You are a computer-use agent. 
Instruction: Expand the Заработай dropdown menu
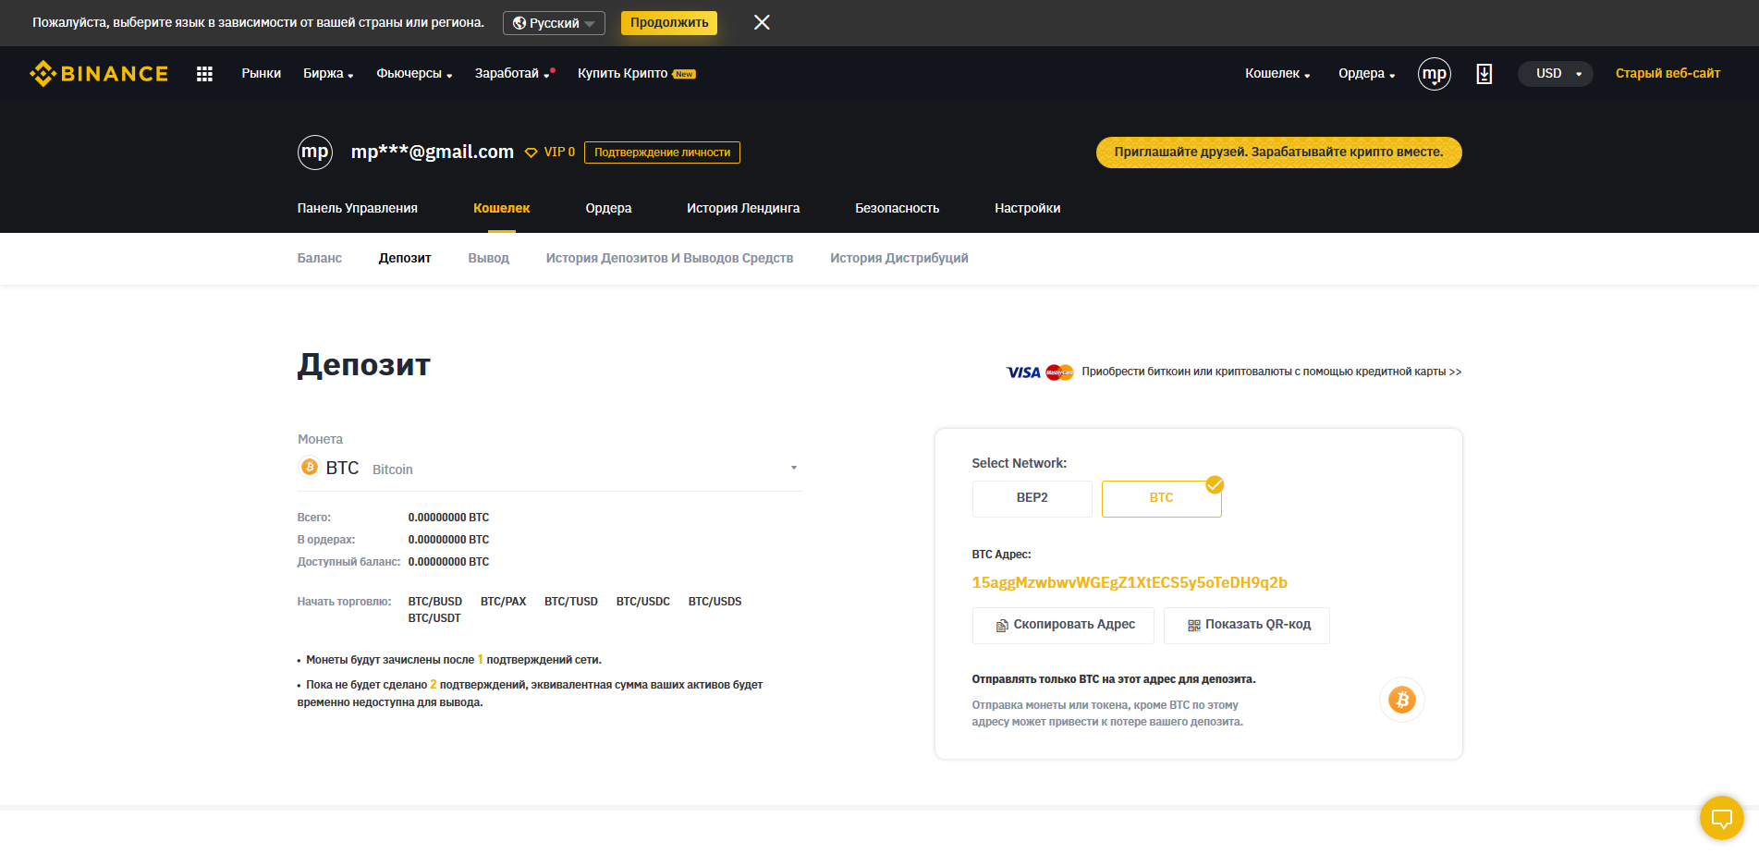[514, 74]
